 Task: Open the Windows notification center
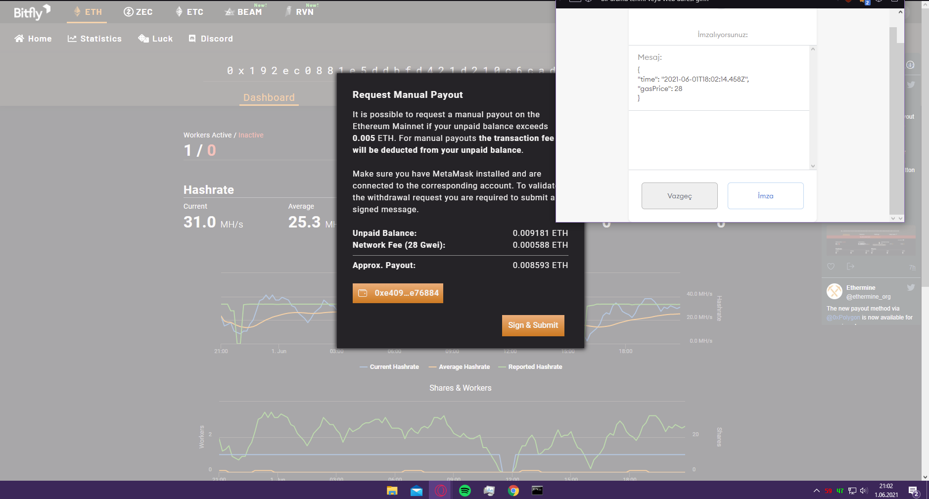click(914, 491)
